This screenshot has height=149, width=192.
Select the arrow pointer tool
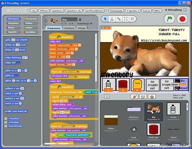click(105, 19)
